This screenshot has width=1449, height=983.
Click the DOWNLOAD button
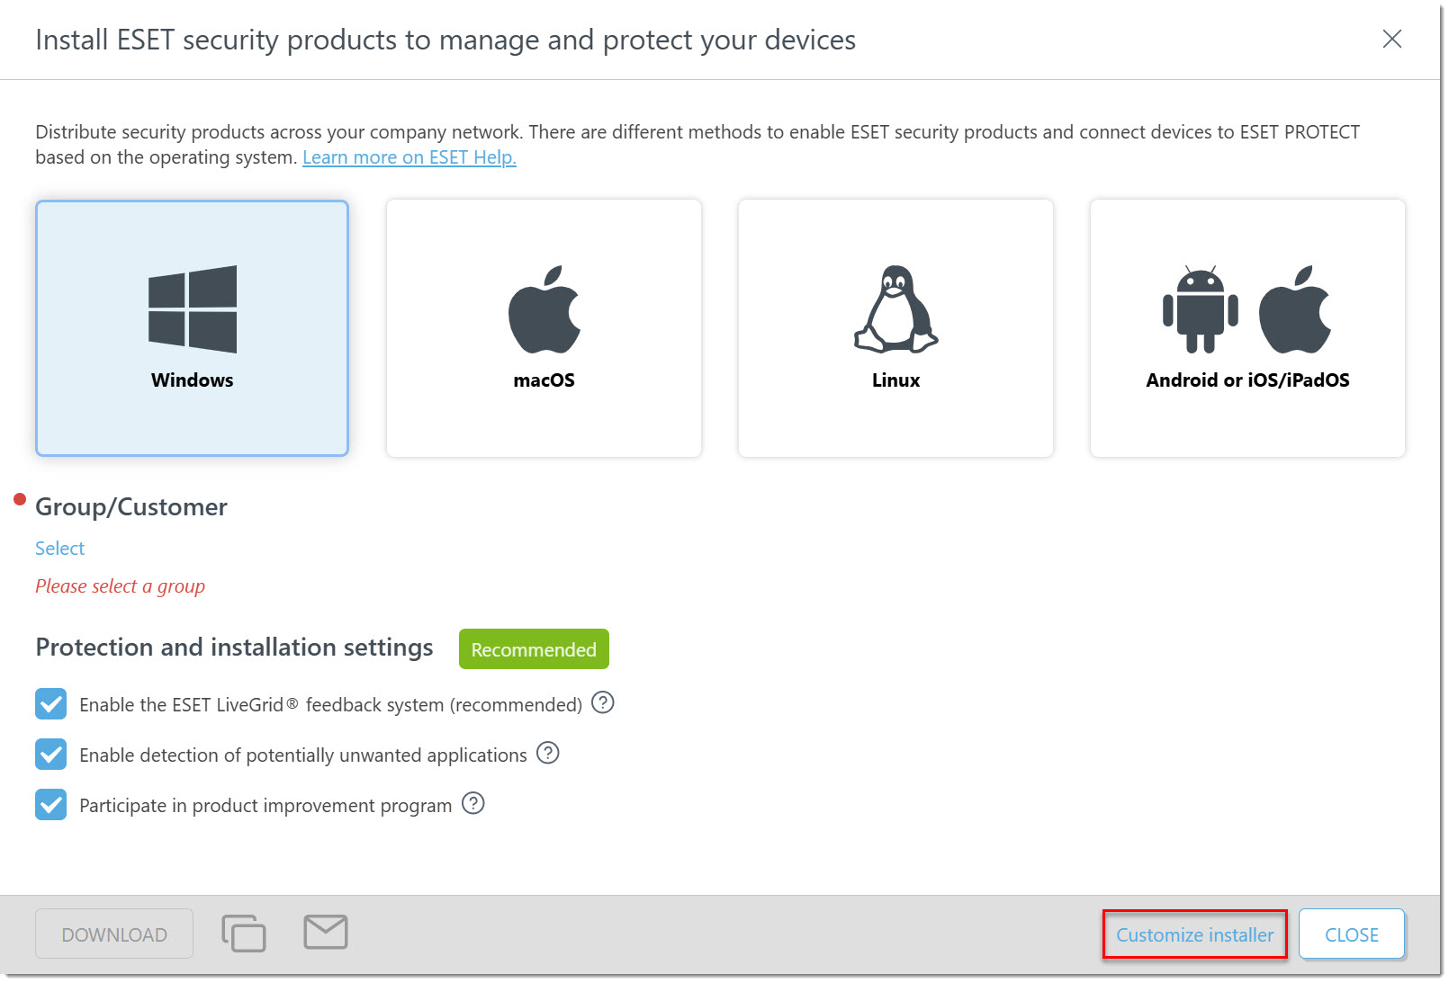tap(114, 934)
